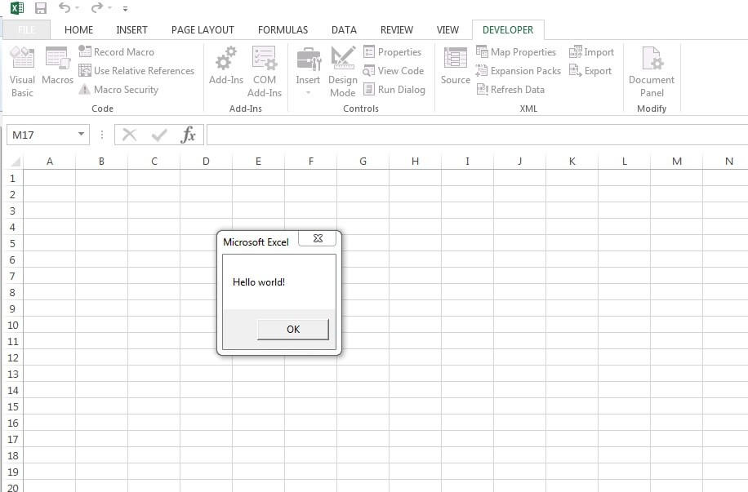Screen dimensions: 748x492
Task: Open the XML Source pane
Action: (455, 66)
